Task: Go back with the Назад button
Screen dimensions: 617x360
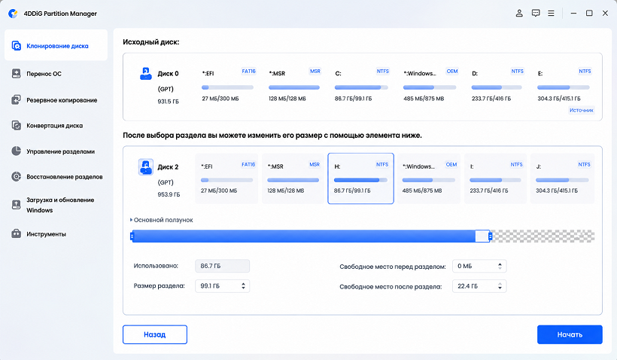Action: [155, 334]
